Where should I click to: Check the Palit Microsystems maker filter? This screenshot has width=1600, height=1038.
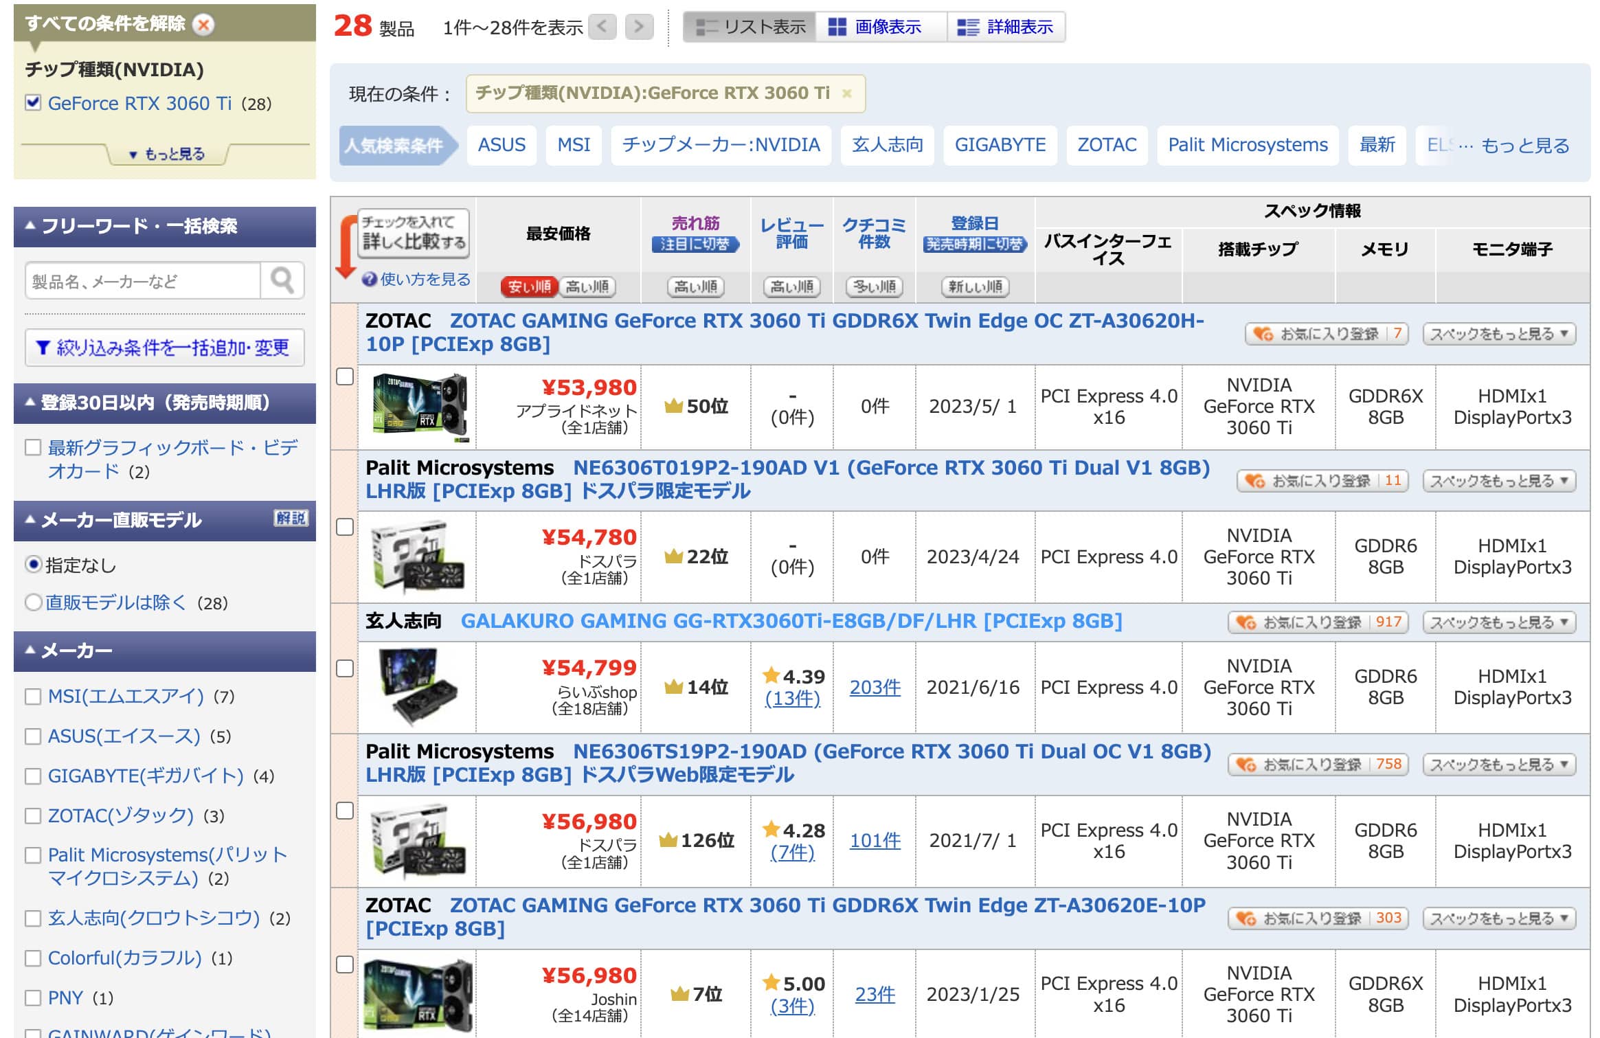point(32,855)
